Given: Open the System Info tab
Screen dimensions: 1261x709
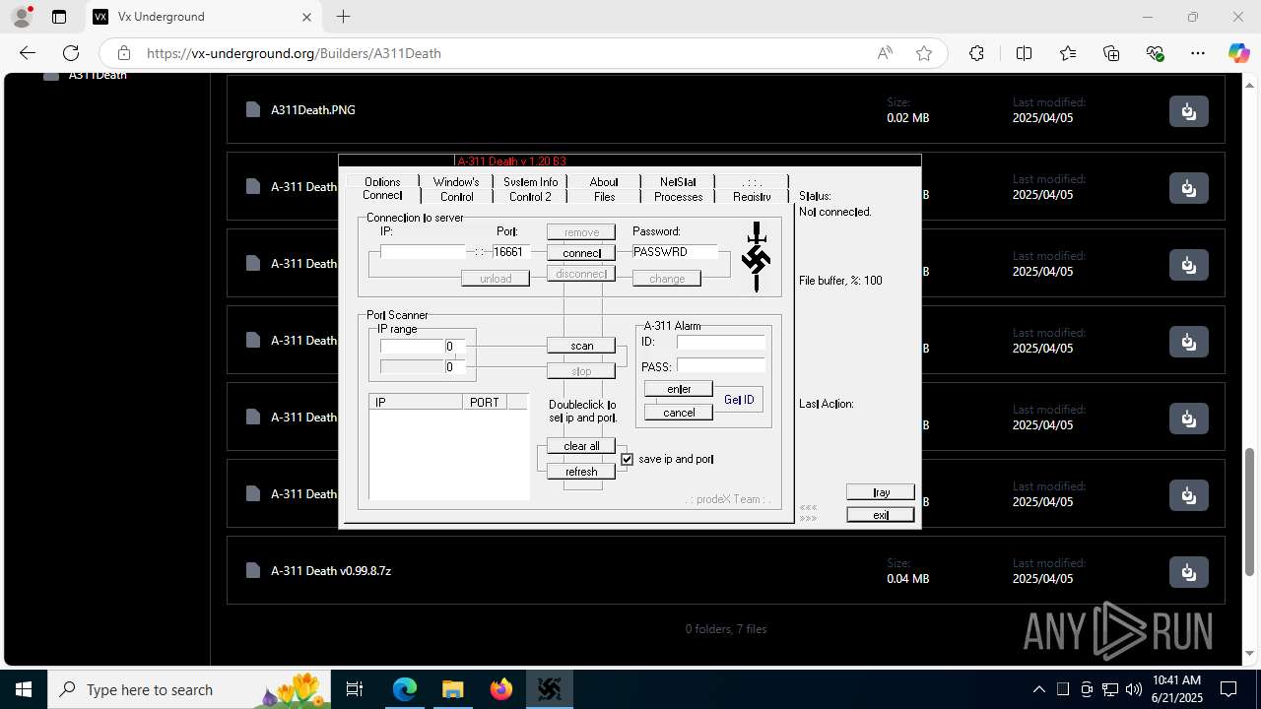Looking at the screenshot, I should coord(530,181).
